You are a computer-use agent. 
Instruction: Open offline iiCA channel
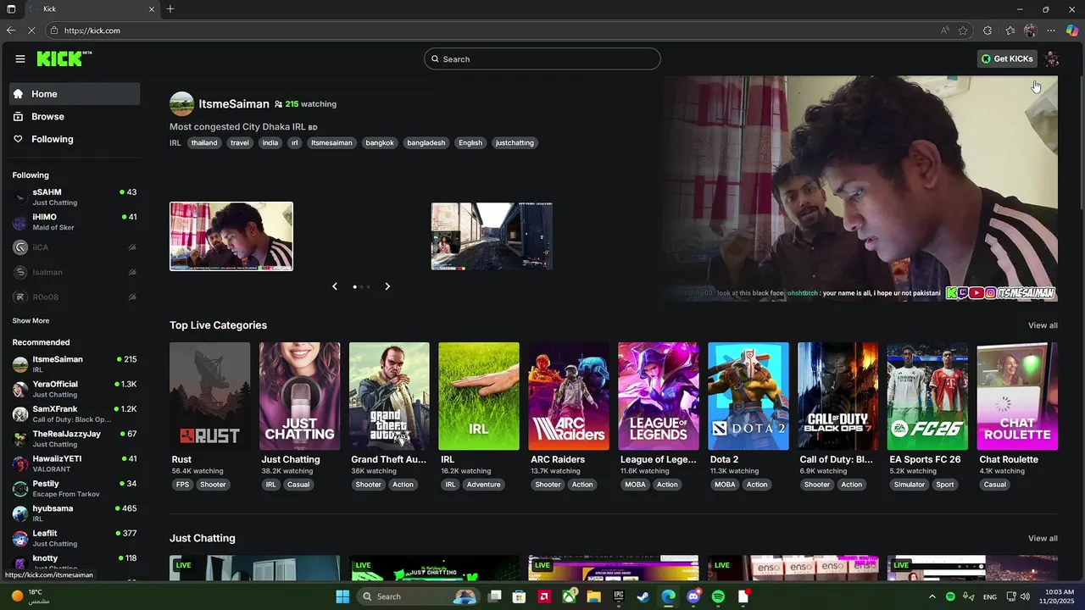click(x=75, y=247)
